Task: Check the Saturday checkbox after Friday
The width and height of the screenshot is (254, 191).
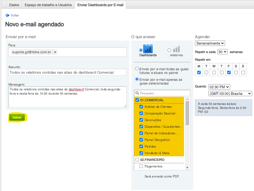Action: (x=236, y=72)
